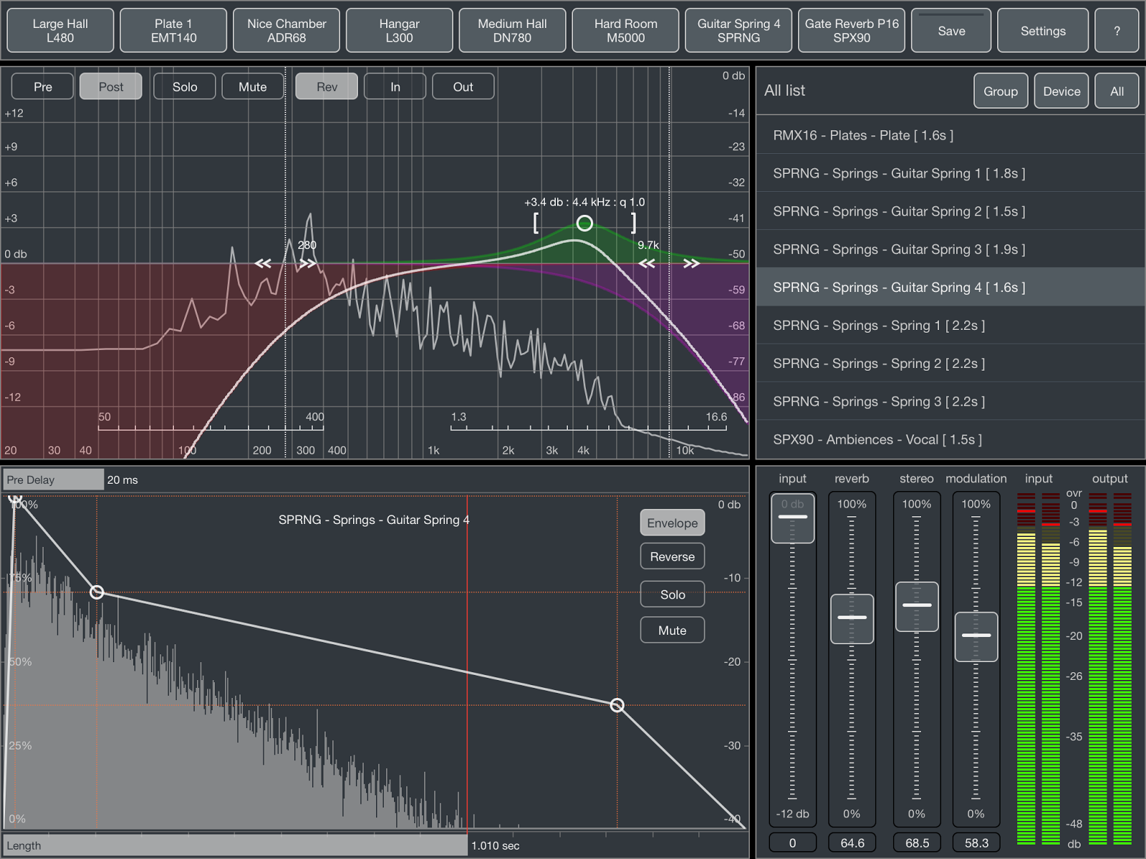Filter the list by Group

pos(1000,91)
